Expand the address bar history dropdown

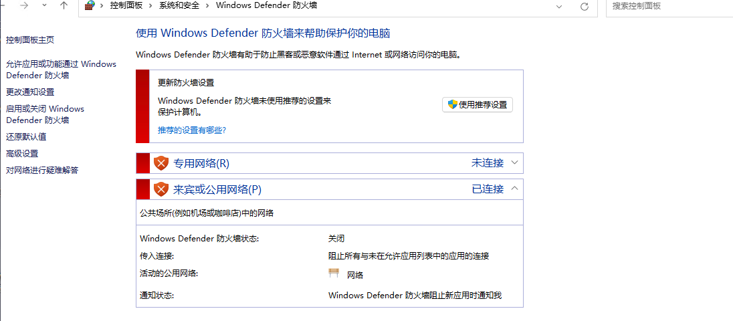559,6
